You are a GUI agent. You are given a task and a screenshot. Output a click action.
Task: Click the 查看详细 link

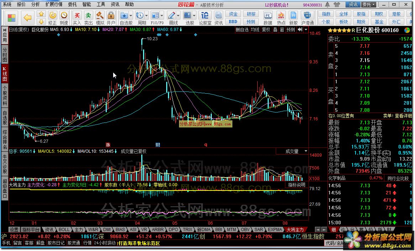403,116
